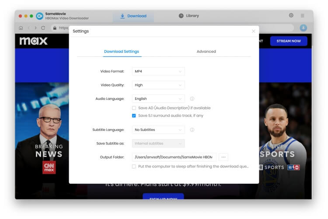Enable put computer to sleep checkbox
328x219 pixels.
click(134, 167)
